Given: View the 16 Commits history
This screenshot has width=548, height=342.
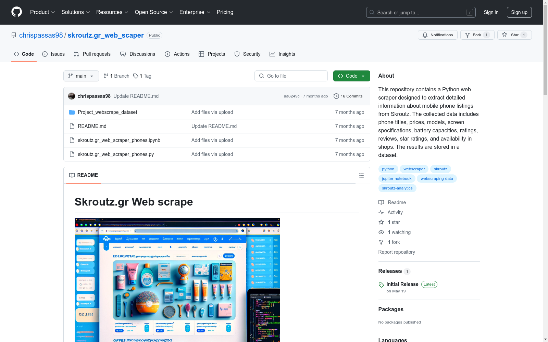Looking at the screenshot, I should click(348, 96).
